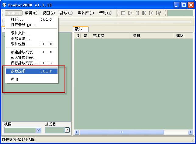Choose 退出 to exit the program
196x144 pixels.
32,79
